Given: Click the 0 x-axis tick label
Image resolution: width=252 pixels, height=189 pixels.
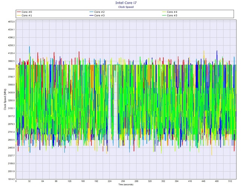Looking at the screenshot, I should (16, 181).
